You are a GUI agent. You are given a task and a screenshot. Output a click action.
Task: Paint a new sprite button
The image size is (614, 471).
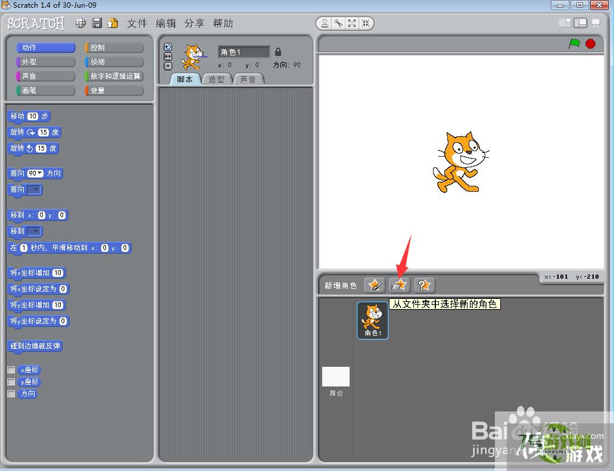click(375, 285)
